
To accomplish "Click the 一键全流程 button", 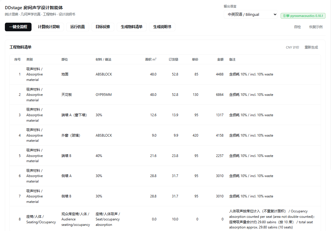I will point(18,27).
